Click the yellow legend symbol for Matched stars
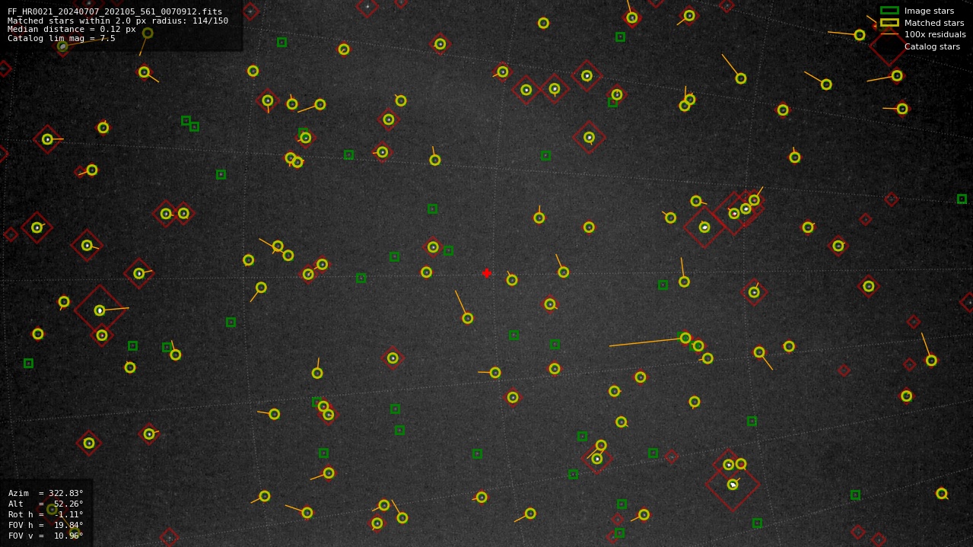 pyautogui.click(x=889, y=23)
